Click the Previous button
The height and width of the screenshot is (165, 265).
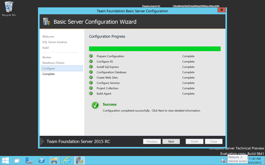click(x=152, y=142)
